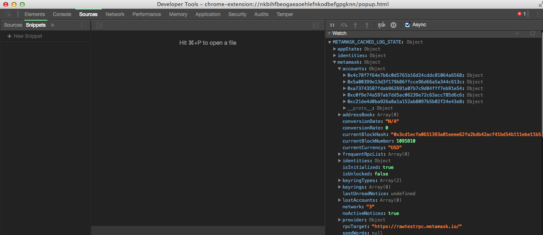Hide the debugger sidebar icon
543x235 pixels.
pos(316,25)
